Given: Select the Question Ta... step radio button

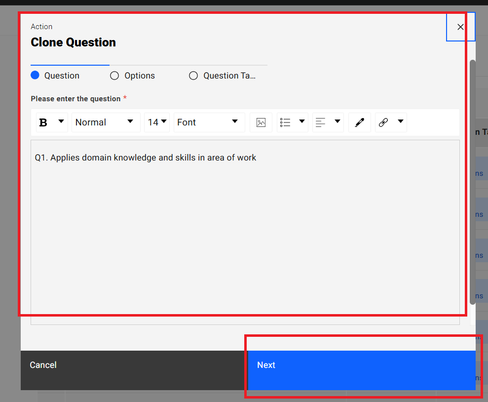Looking at the screenshot, I should 193,76.
